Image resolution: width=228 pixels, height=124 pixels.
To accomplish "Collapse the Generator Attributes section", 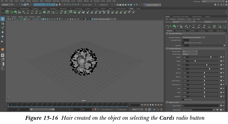I will click(x=167, y=34).
